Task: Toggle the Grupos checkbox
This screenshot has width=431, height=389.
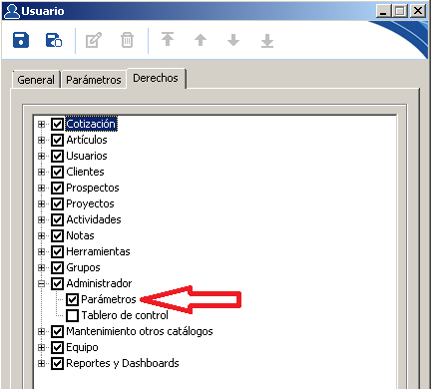Action: pyautogui.click(x=57, y=267)
